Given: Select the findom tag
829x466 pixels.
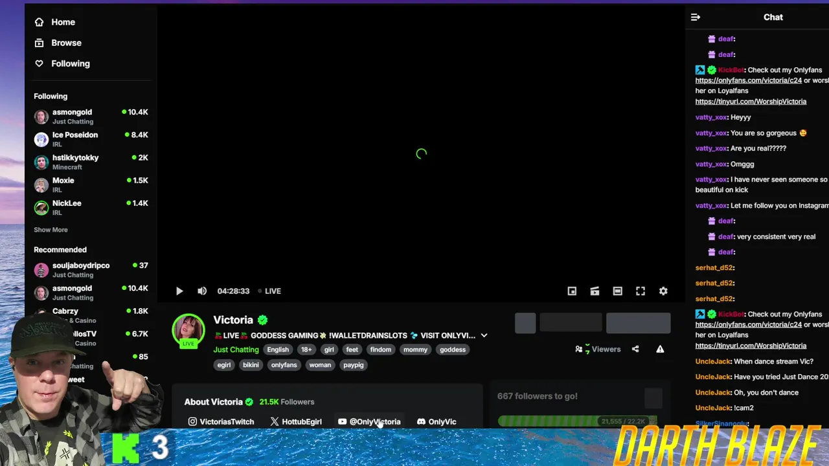Looking at the screenshot, I should 381,349.
